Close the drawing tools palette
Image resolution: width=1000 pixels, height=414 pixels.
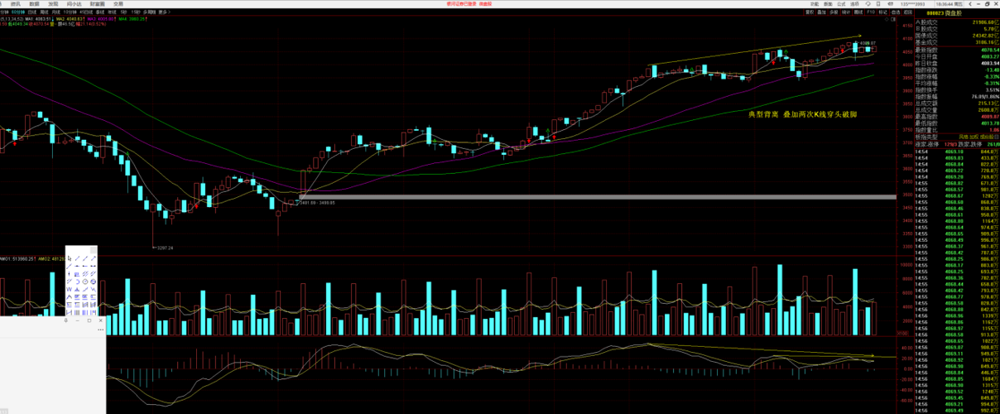coord(94,250)
